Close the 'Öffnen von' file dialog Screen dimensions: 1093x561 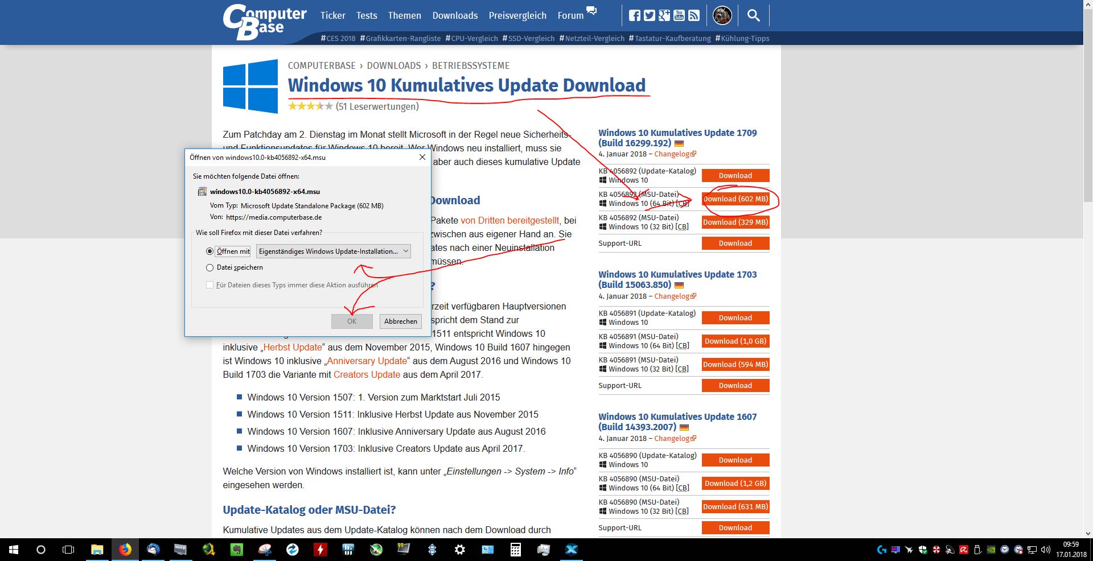(x=422, y=157)
